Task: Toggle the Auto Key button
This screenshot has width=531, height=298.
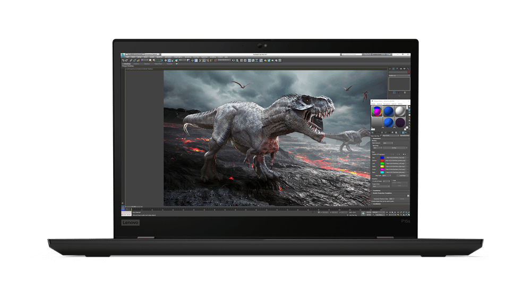Action: tap(369, 212)
